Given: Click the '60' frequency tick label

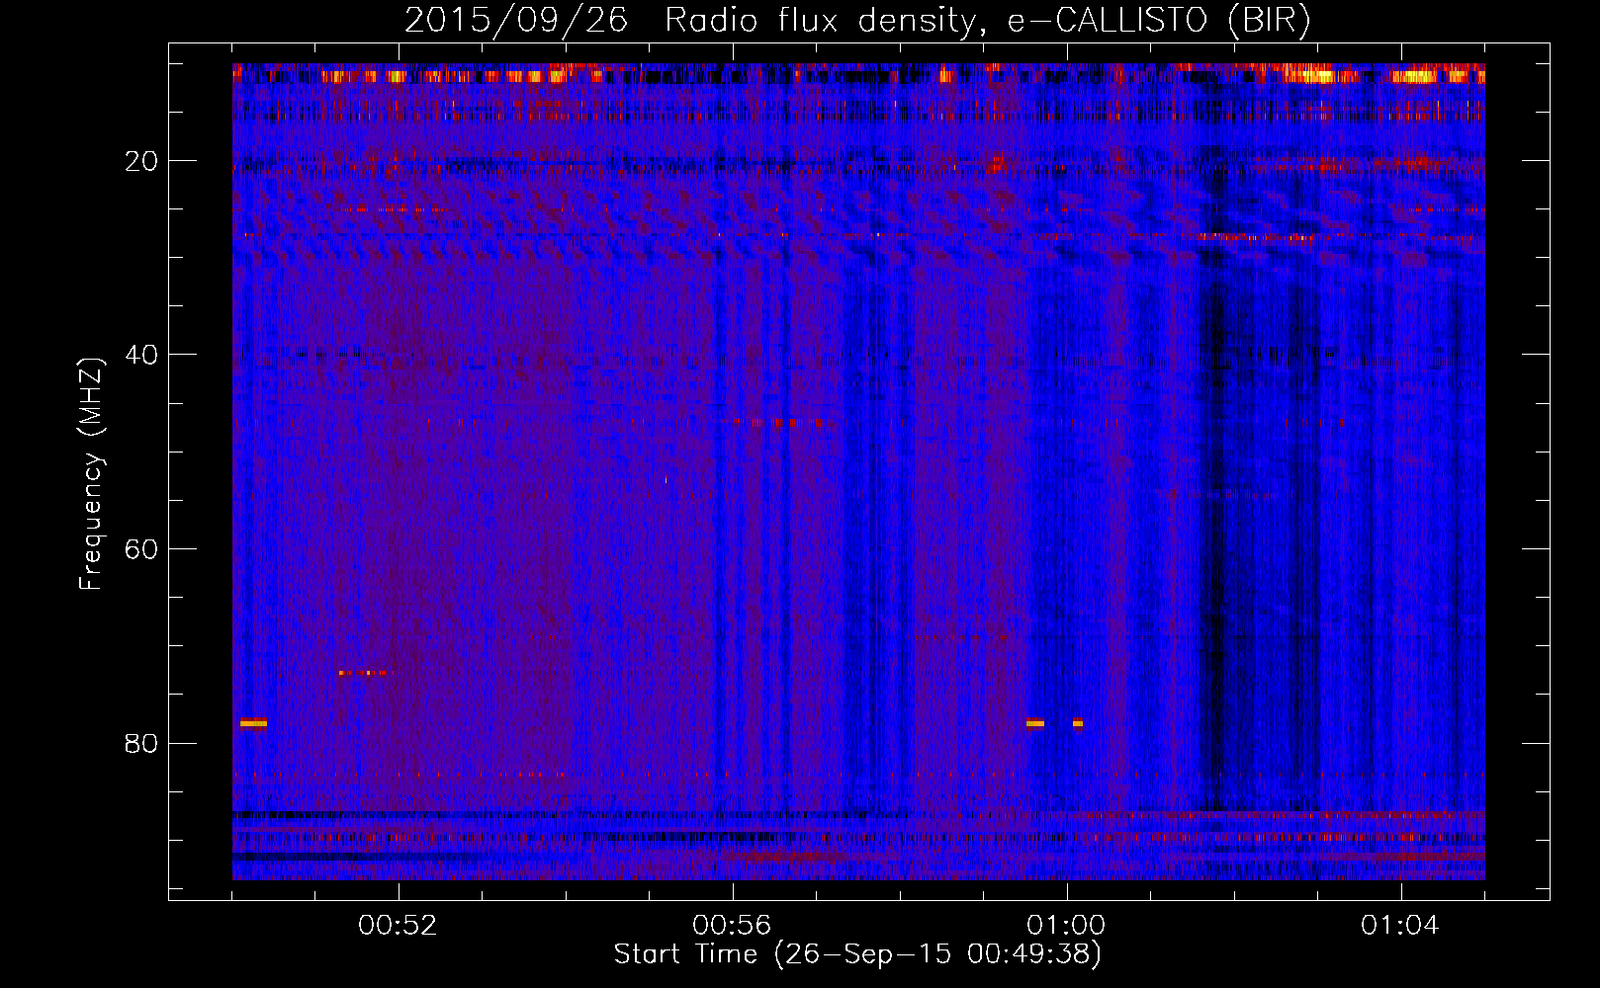Looking at the screenshot, I should 142,549.
